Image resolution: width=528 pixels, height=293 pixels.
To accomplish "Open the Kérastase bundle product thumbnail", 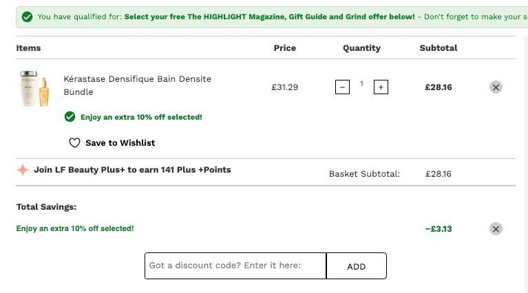I will (34, 88).
